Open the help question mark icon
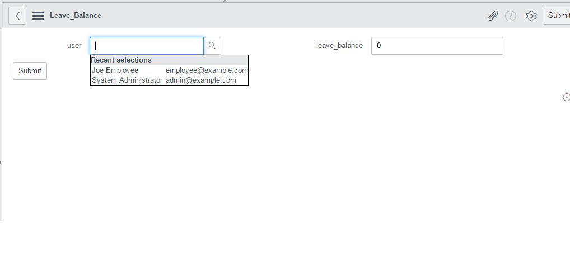Screen dimensions: 570x257 pos(511,16)
